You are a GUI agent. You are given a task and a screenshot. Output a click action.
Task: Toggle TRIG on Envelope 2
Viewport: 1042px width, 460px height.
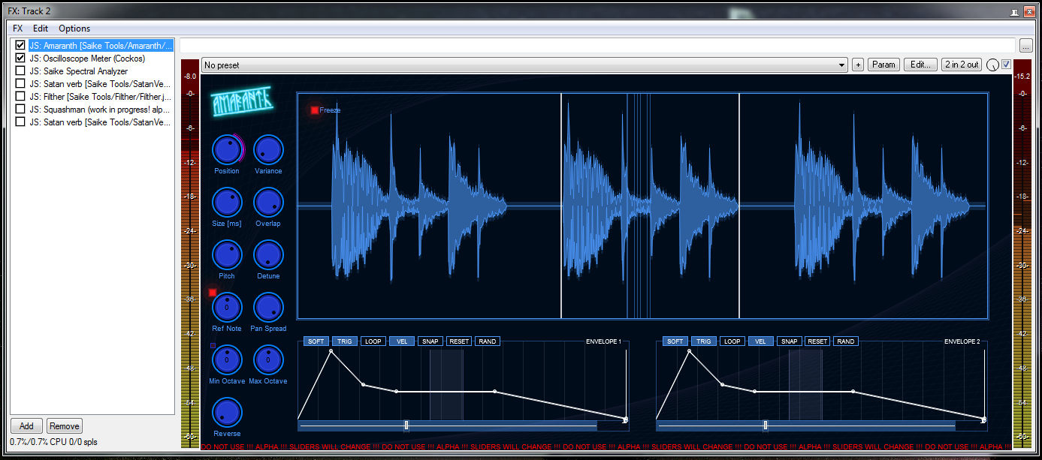[x=704, y=341]
